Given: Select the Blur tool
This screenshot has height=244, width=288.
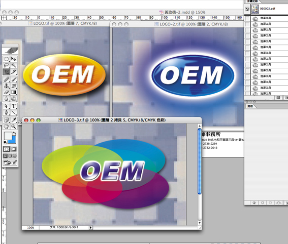Looking at the screenshot, I should point(7,99).
